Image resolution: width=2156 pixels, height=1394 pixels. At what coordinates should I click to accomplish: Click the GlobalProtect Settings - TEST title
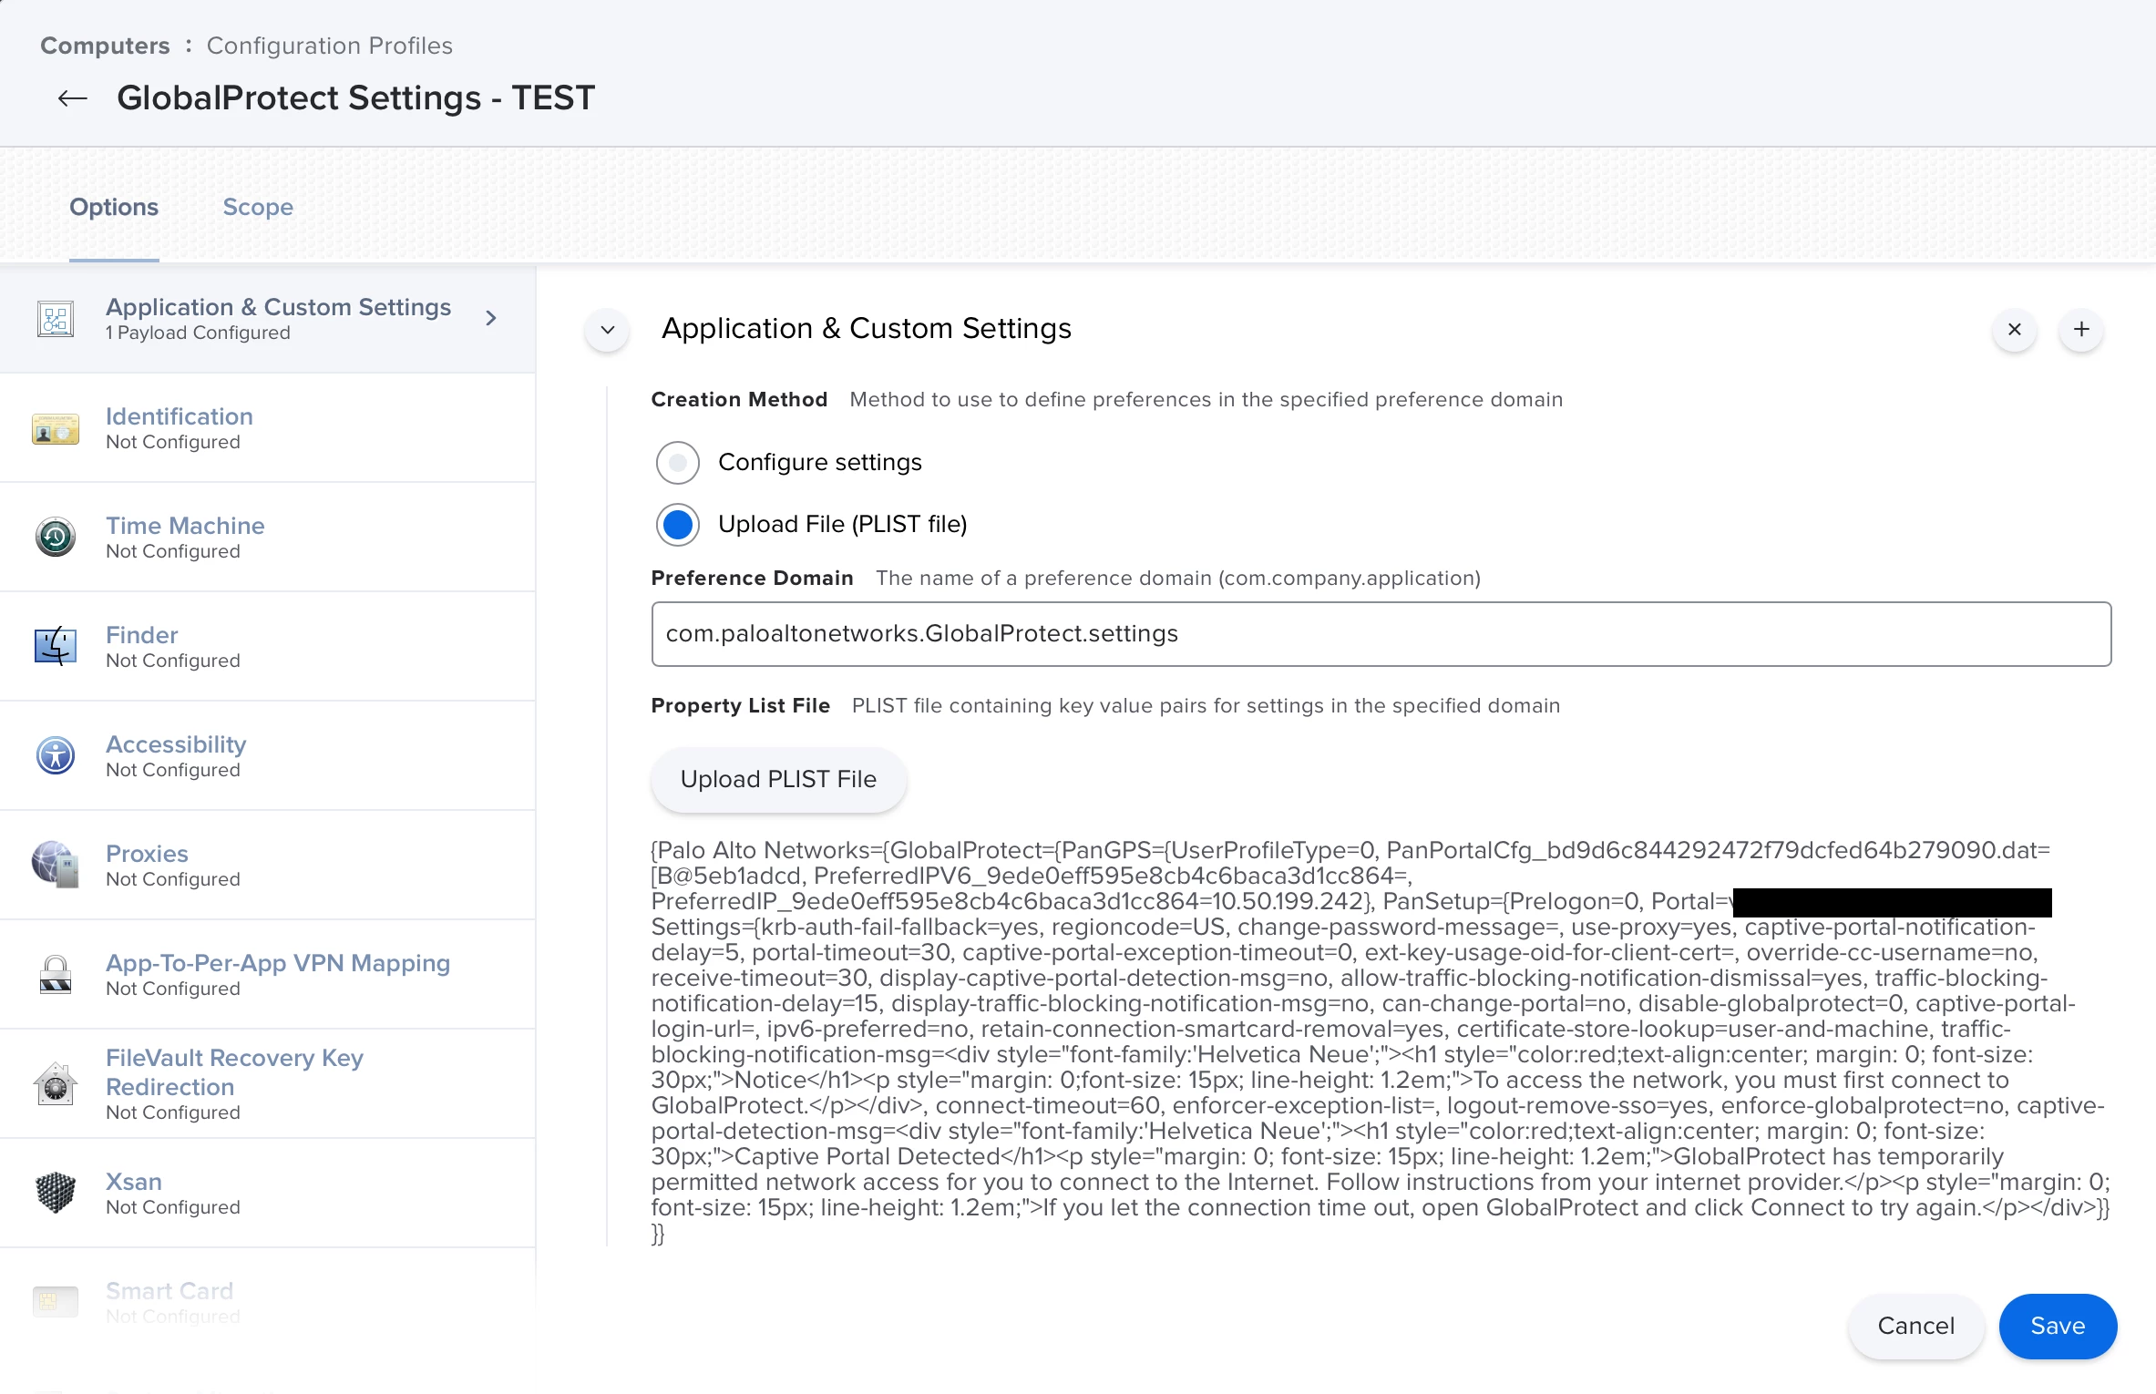tap(355, 98)
